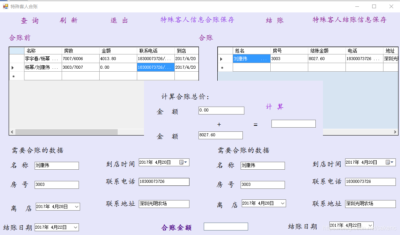Click 金额 column header in left table
The image size is (400, 235).
[118, 51]
